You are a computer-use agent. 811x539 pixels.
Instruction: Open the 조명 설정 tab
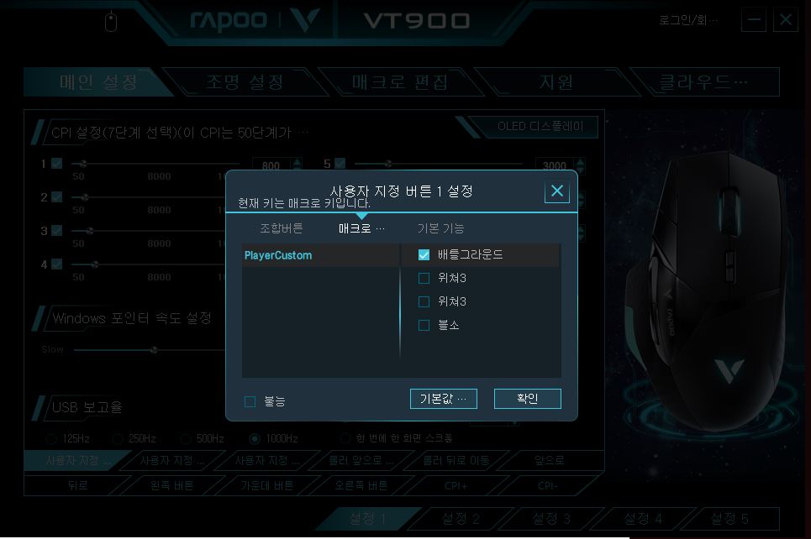point(245,81)
